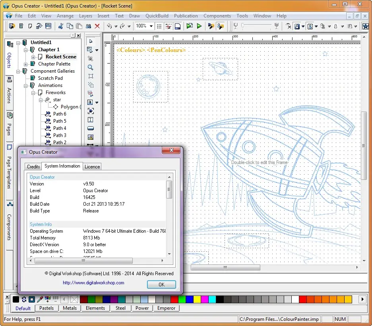Click the Undo arrow icon

click(x=109, y=26)
